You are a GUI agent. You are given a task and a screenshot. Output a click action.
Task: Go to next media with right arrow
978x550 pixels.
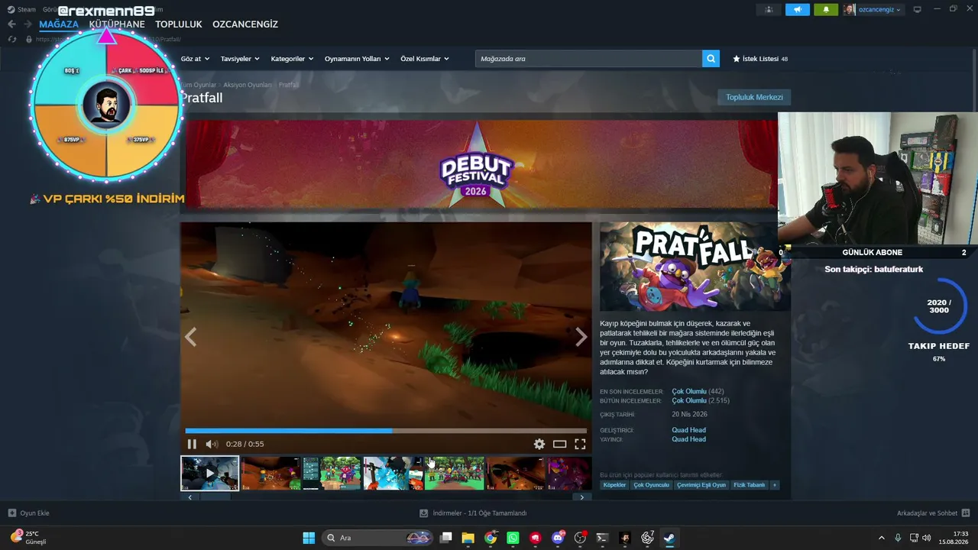(x=581, y=337)
